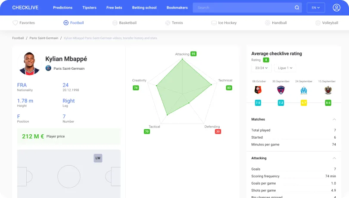349x198 pixels.
Task: Click the 1.78 m height value
Action: [25, 101]
